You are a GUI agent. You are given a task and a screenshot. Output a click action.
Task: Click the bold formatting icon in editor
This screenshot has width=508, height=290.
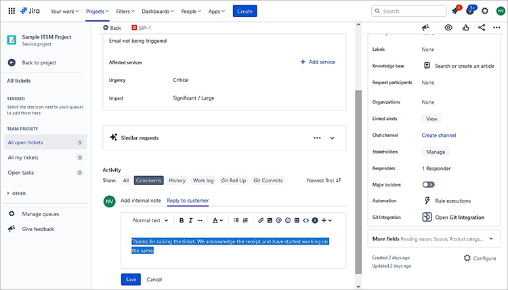[182, 220]
